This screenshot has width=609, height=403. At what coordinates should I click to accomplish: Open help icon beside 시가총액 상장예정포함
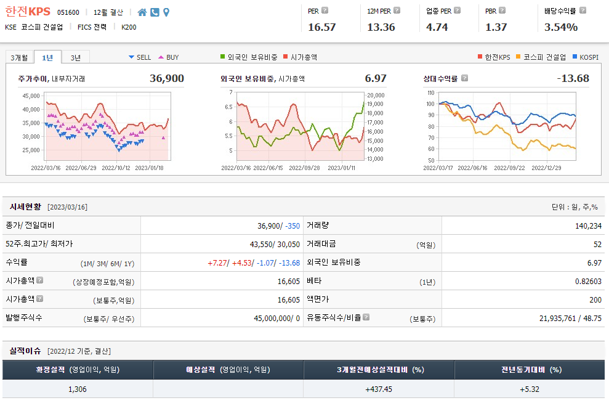click(x=39, y=280)
